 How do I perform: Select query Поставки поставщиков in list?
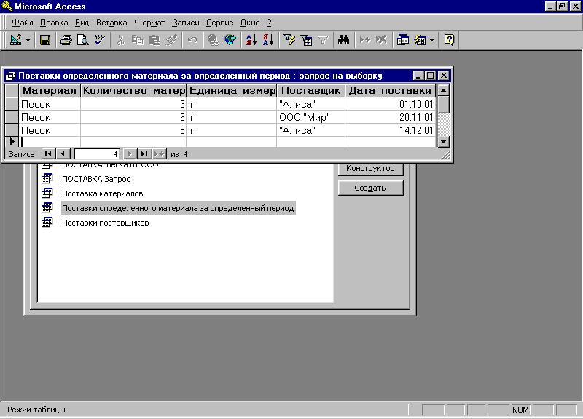click(105, 223)
